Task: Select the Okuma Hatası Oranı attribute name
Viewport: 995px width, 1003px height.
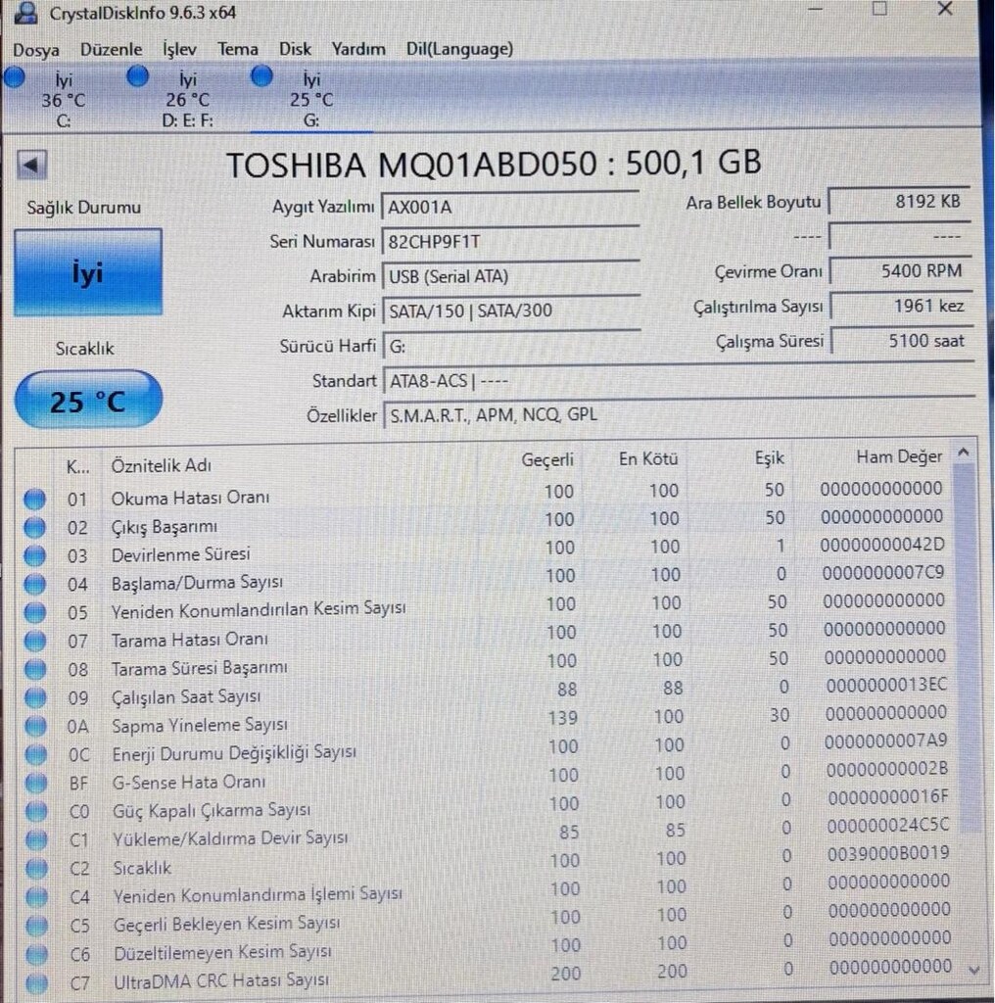Action: pos(190,498)
